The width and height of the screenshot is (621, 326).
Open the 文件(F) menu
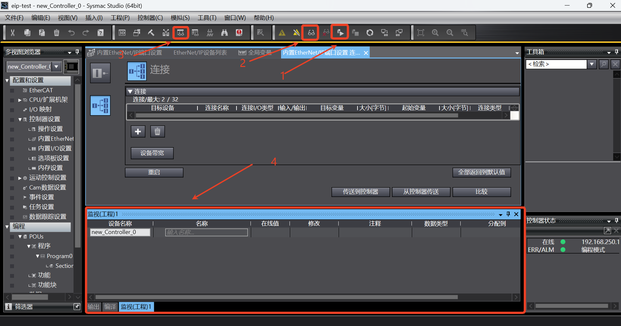tap(14, 18)
